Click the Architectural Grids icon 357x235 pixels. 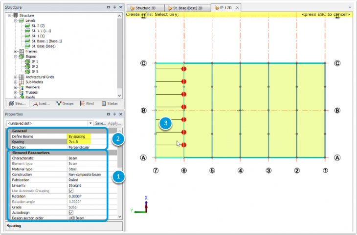coord(21,77)
